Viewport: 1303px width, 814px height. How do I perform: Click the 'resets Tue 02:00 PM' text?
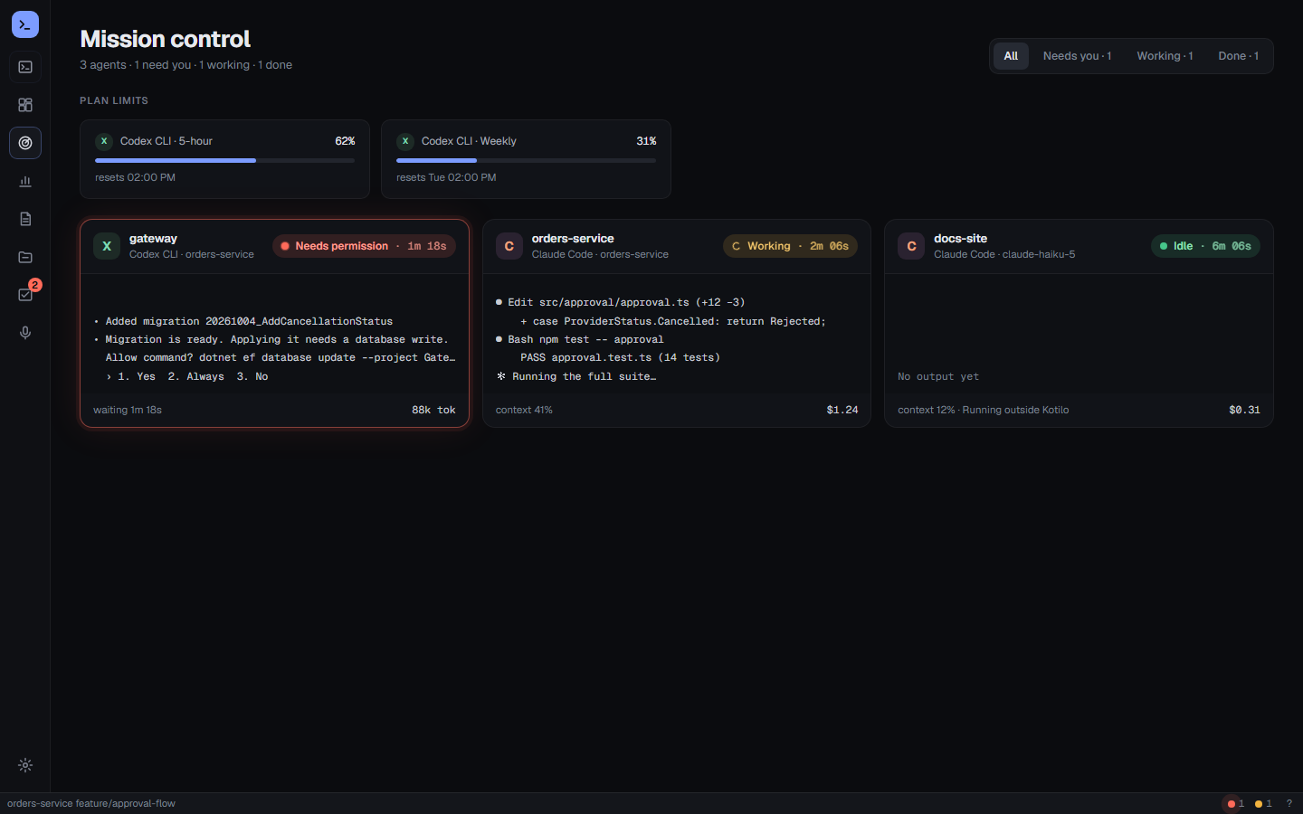[446, 177]
